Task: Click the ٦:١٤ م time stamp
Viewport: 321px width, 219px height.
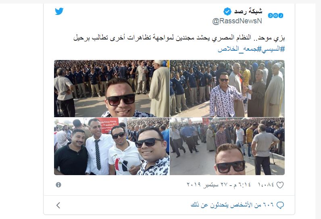Action: pyautogui.click(x=242, y=185)
